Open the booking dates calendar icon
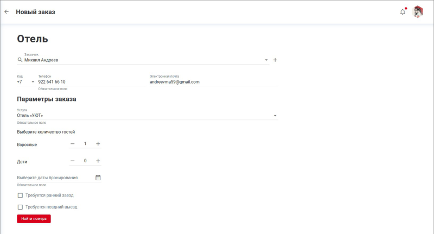 pyautogui.click(x=98, y=178)
